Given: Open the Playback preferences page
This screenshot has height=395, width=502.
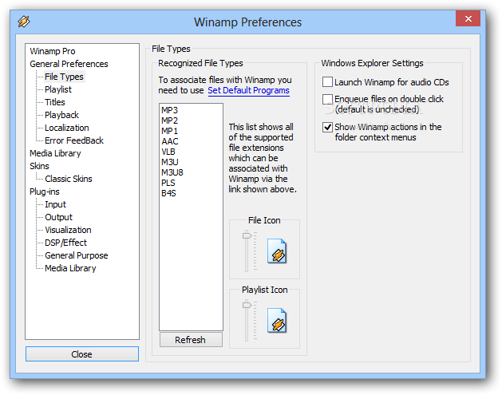Looking at the screenshot, I should click(61, 115).
